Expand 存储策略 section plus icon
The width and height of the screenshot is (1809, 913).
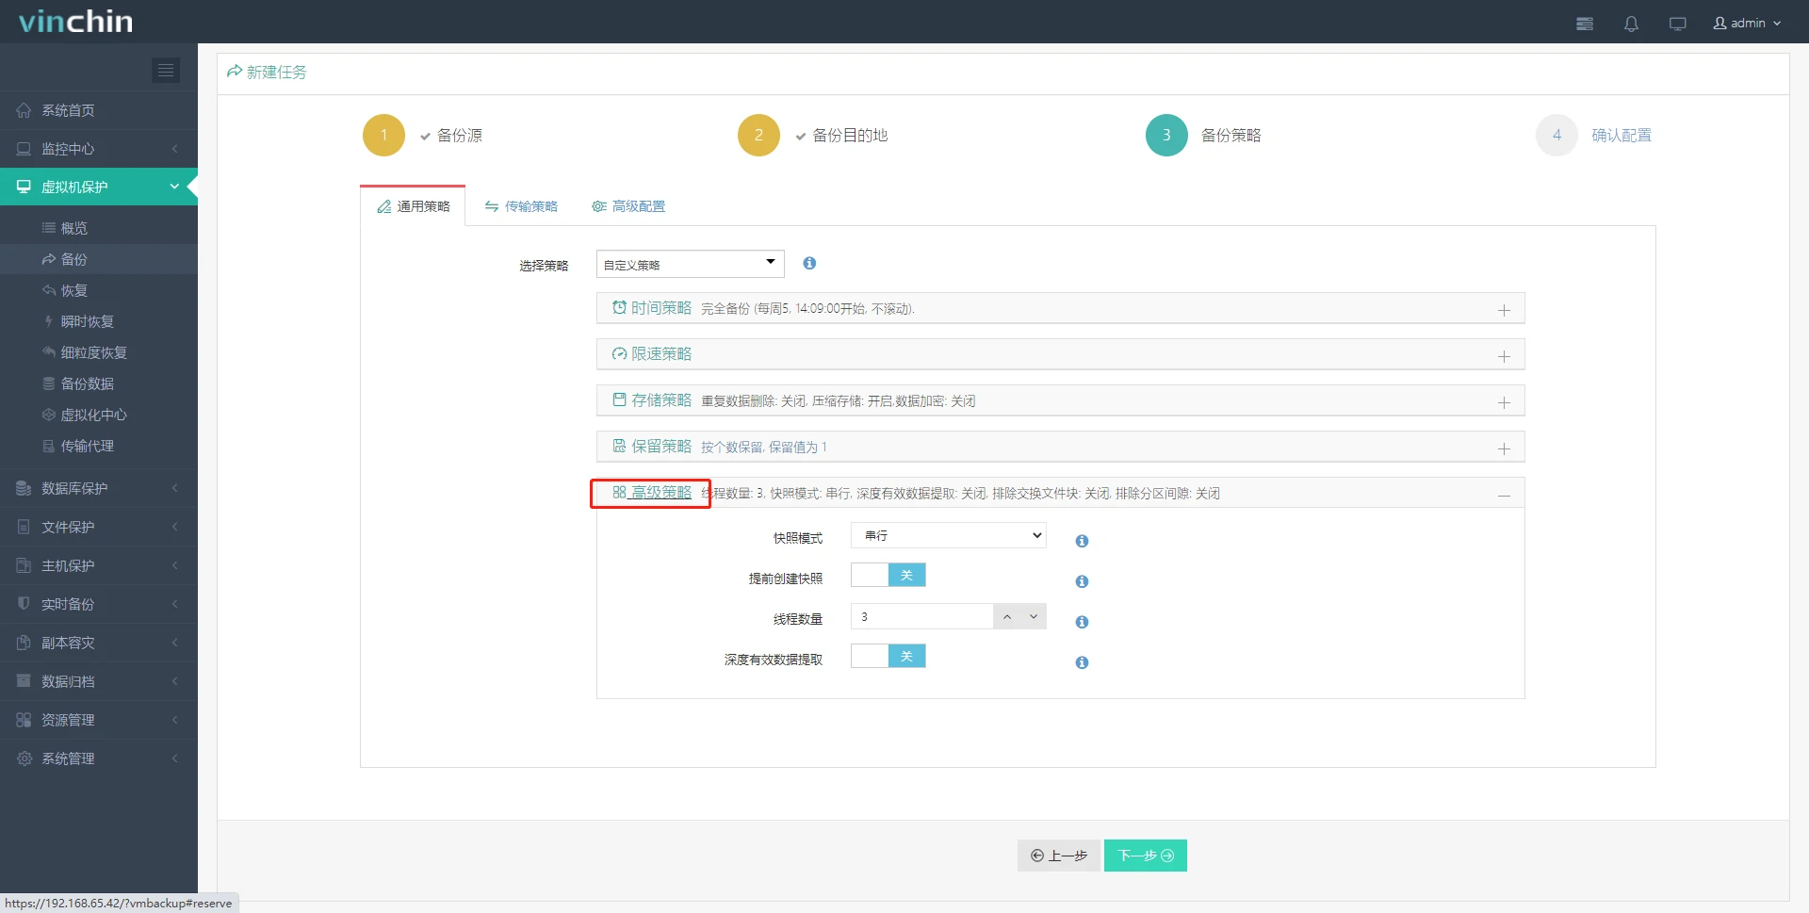1504,402
